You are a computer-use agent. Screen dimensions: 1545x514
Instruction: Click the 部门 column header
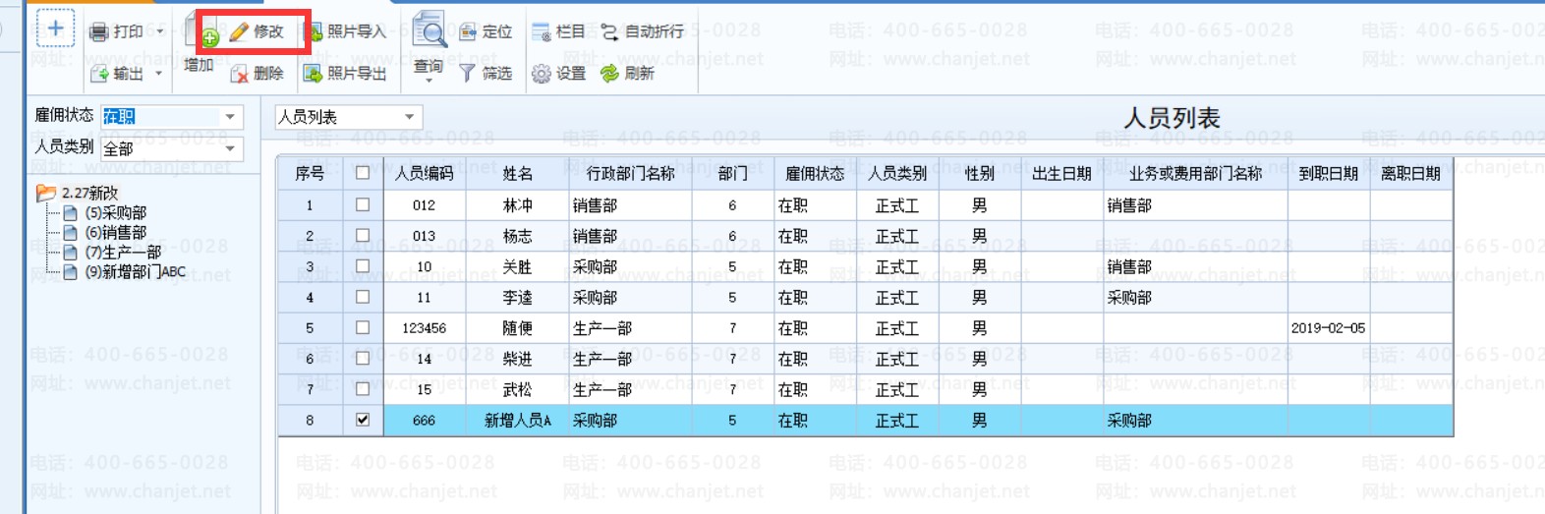(733, 173)
